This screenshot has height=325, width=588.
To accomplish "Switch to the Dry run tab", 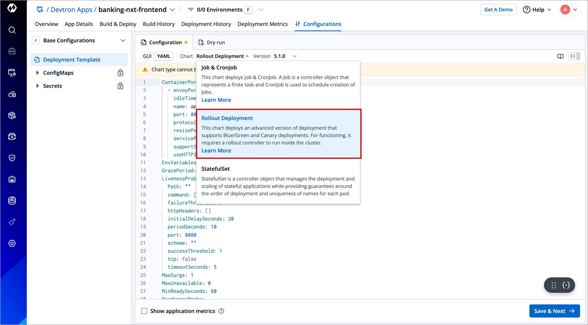I will [x=212, y=42].
